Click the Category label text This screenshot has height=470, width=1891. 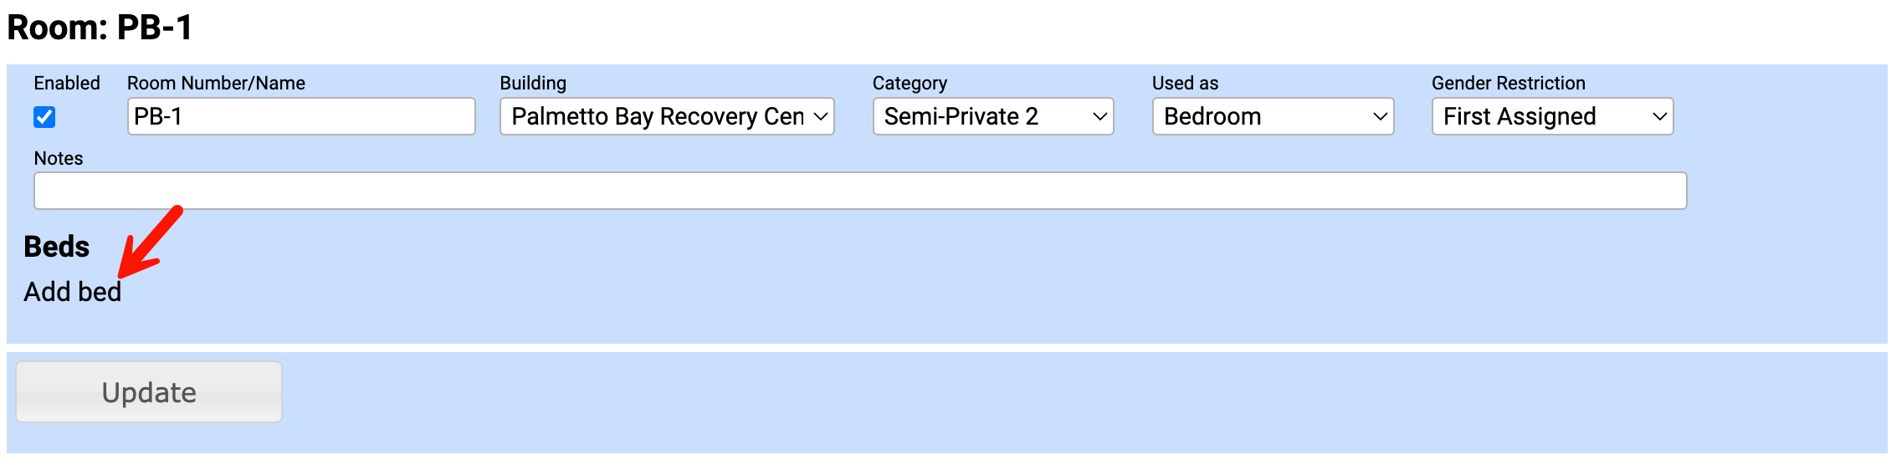click(x=910, y=83)
